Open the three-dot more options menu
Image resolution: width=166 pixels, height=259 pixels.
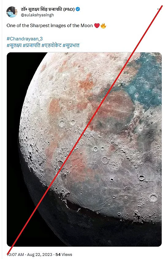coord(159,9)
